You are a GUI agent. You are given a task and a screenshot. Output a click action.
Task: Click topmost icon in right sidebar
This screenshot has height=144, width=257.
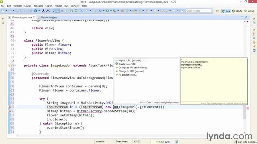tap(254, 19)
